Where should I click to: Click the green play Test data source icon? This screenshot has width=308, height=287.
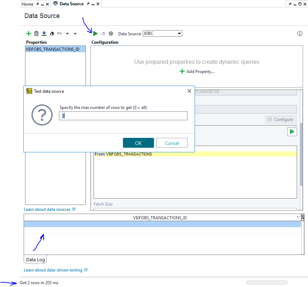click(95, 33)
